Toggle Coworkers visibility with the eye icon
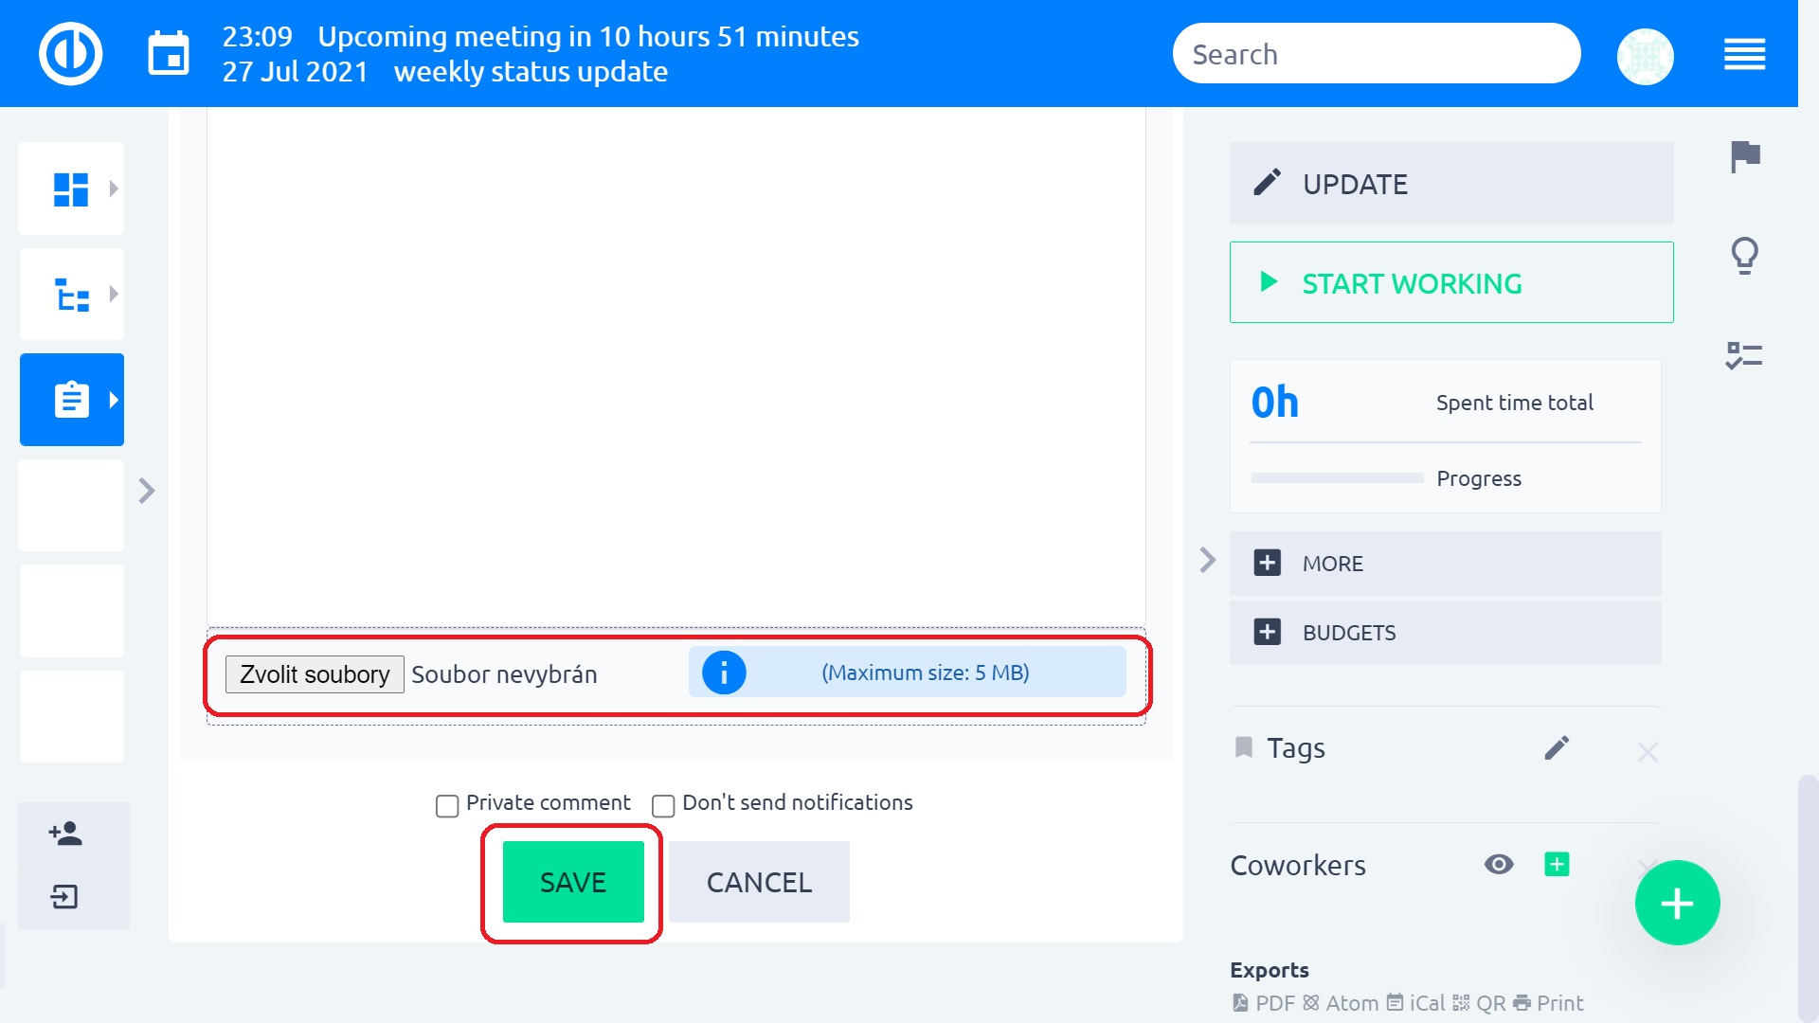The image size is (1819, 1023). [x=1499, y=865]
